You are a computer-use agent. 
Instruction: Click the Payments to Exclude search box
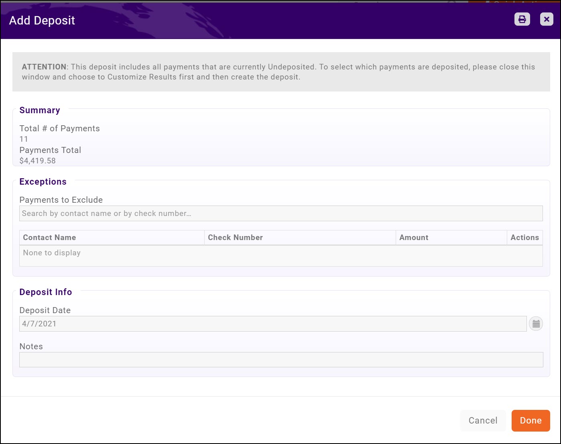click(x=281, y=213)
